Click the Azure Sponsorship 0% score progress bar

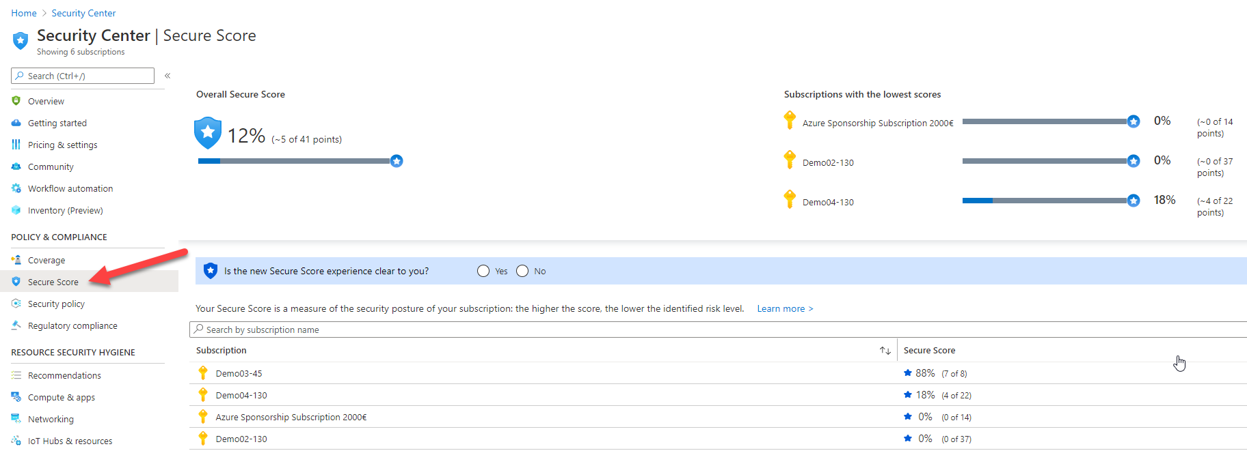[1051, 121]
